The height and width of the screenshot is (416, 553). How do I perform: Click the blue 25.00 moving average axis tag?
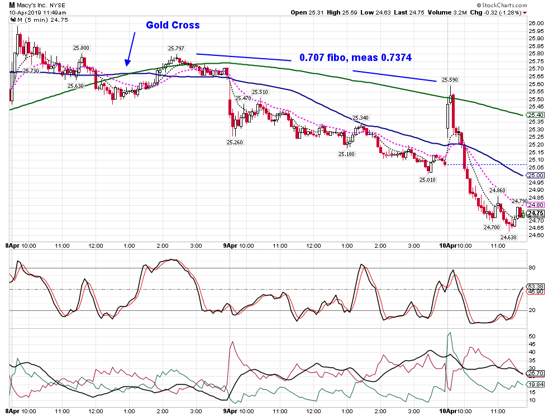click(x=535, y=176)
